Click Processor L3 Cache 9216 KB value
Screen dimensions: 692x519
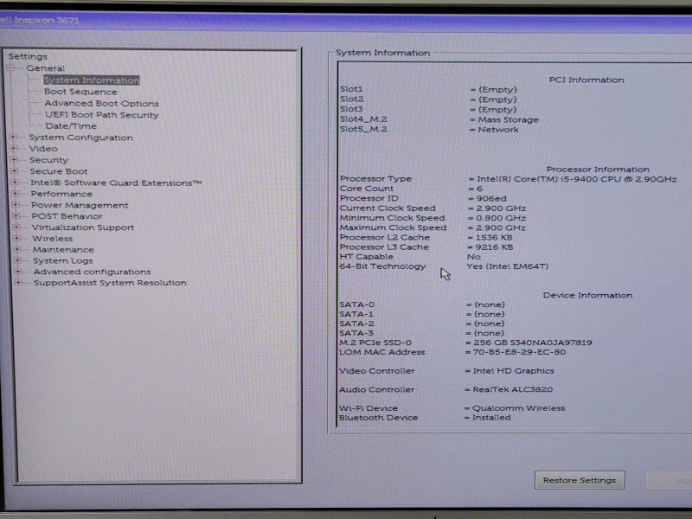pyautogui.click(x=494, y=247)
